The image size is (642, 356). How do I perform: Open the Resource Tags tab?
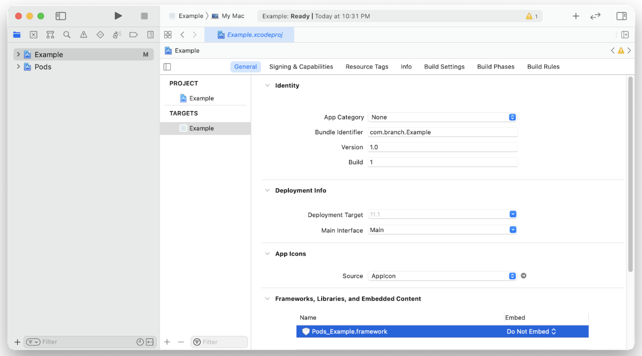(367, 67)
